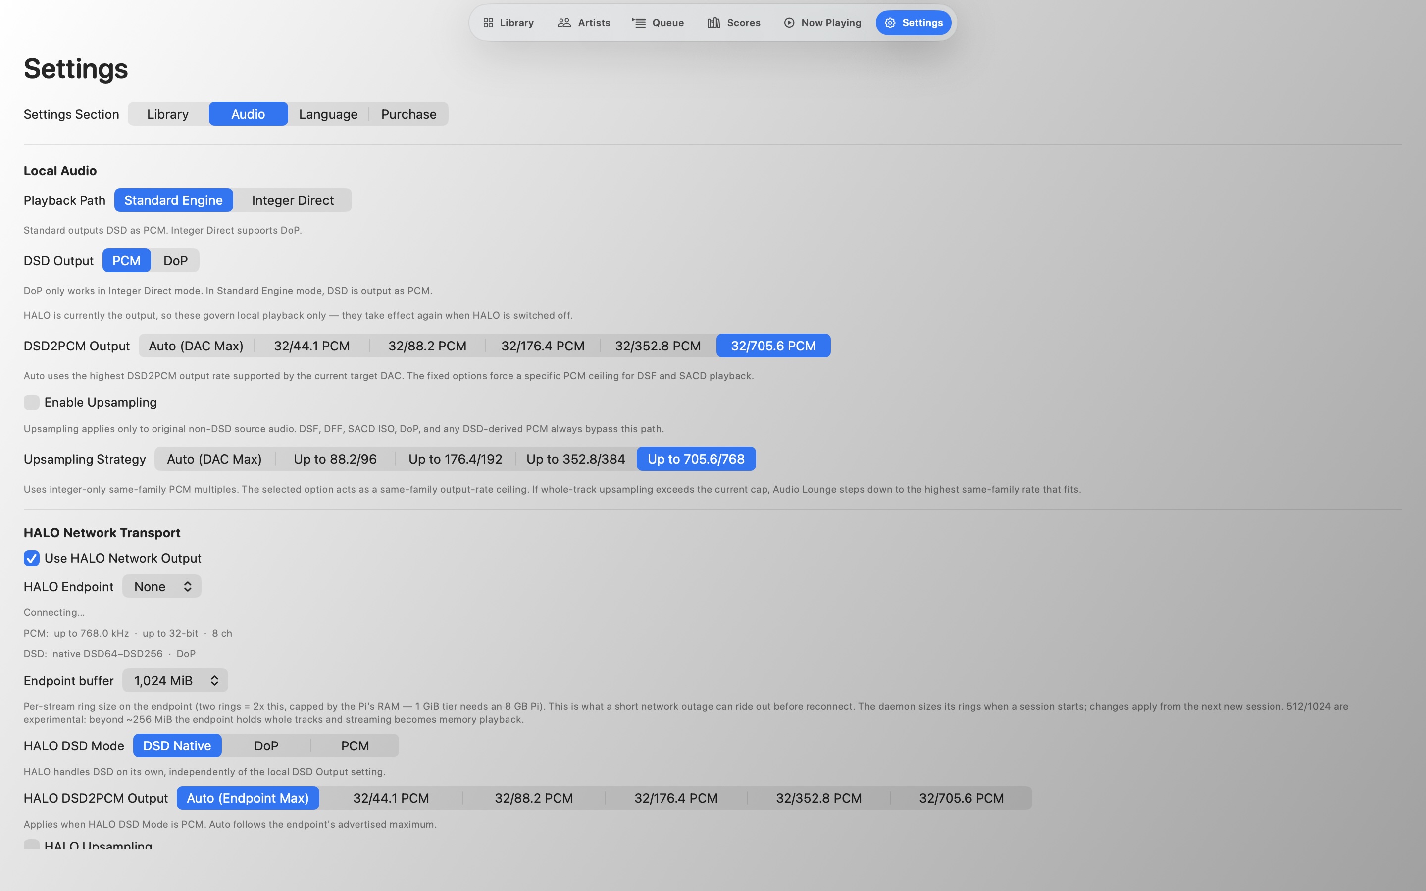The height and width of the screenshot is (891, 1426).
Task: Choose 32/176.4 PCM HALO DSD2PCM Output
Action: (x=676, y=798)
